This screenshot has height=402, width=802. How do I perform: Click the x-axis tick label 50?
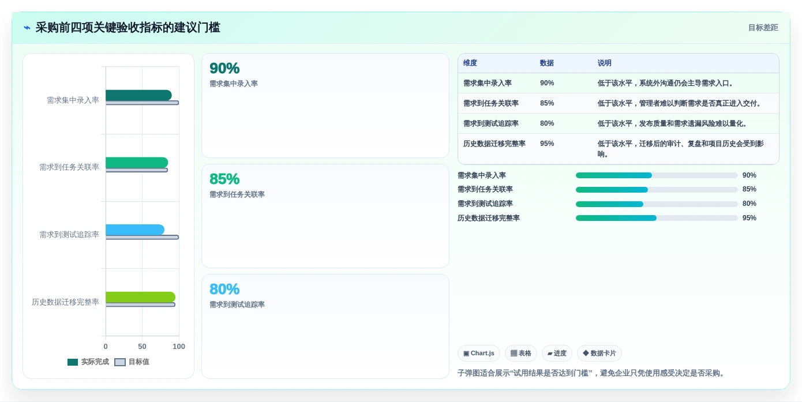click(x=142, y=347)
